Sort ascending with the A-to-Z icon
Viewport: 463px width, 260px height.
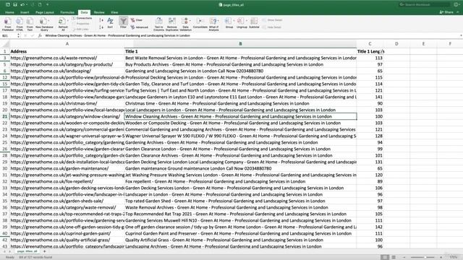click(x=101, y=20)
